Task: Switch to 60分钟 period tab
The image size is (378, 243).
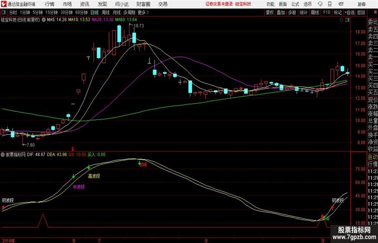Action: [x=81, y=12]
